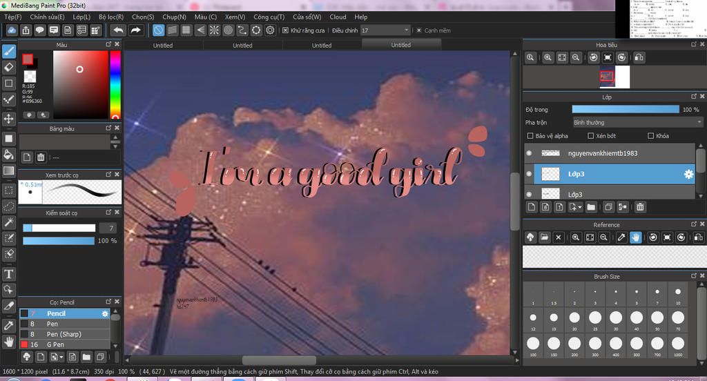Screen dimensions: 707x381
Task: Click the navigator canvas thumbnail
Action: (614, 77)
